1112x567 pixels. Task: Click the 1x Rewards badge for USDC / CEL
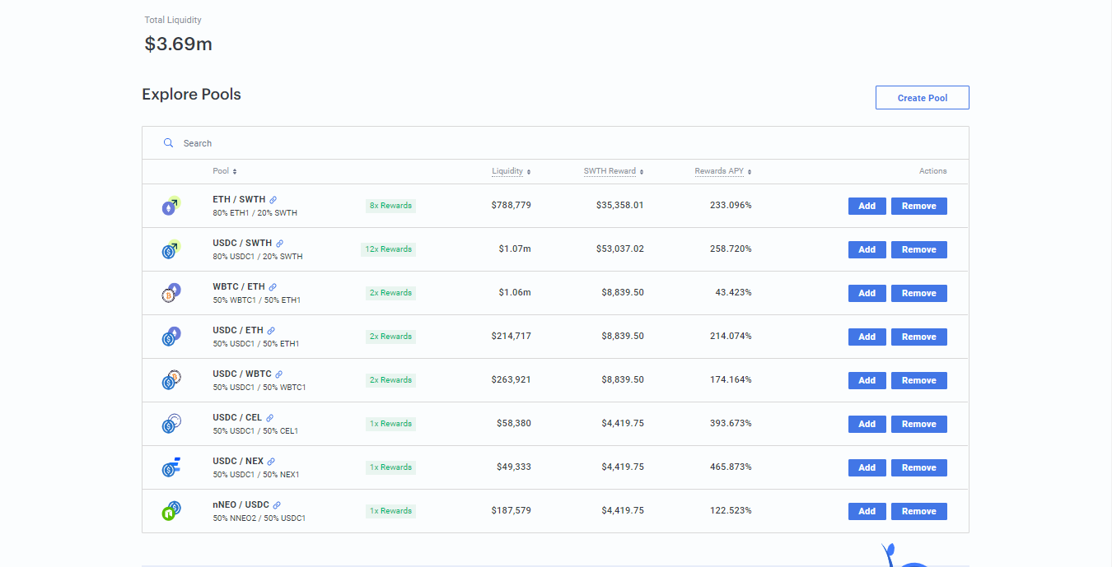(x=390, y=424)
